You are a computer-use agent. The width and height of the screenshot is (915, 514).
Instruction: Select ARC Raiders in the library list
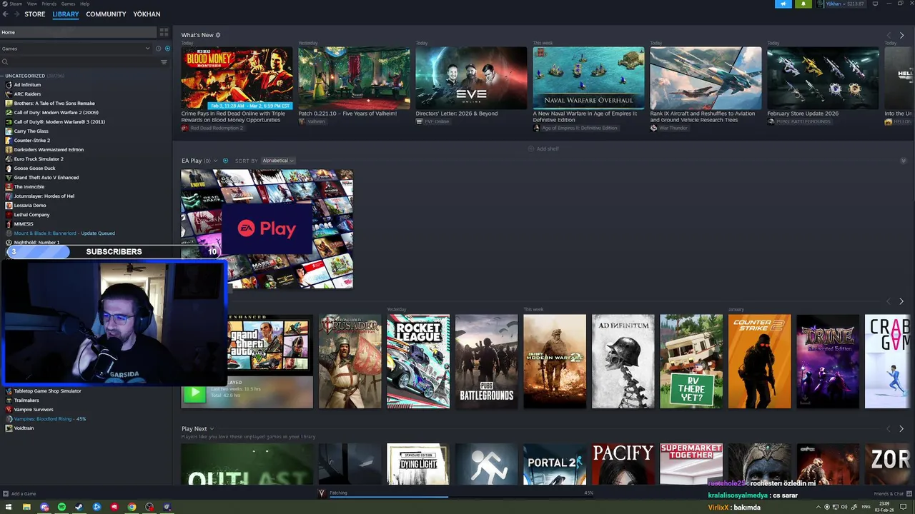[27, 94]
